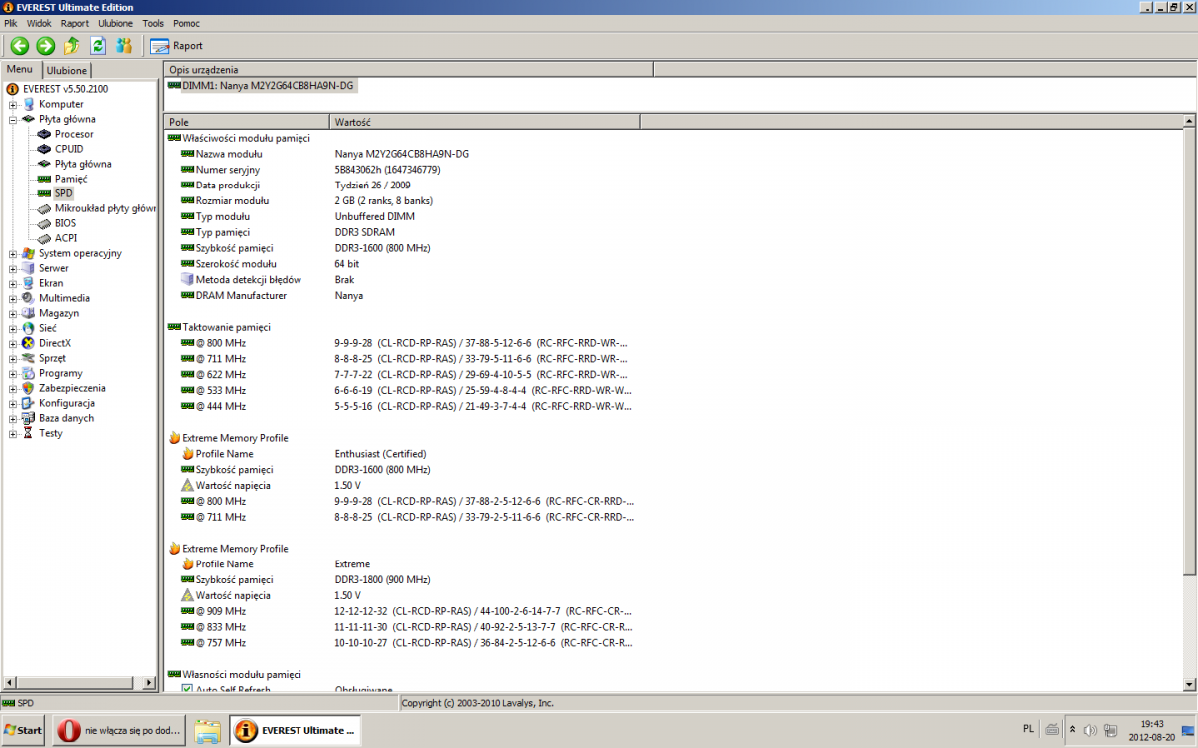Click the Pole column header
Image resolution: width=1198 pixels, height=748 pixels.
pyautogui.click(x=247, y=122)
